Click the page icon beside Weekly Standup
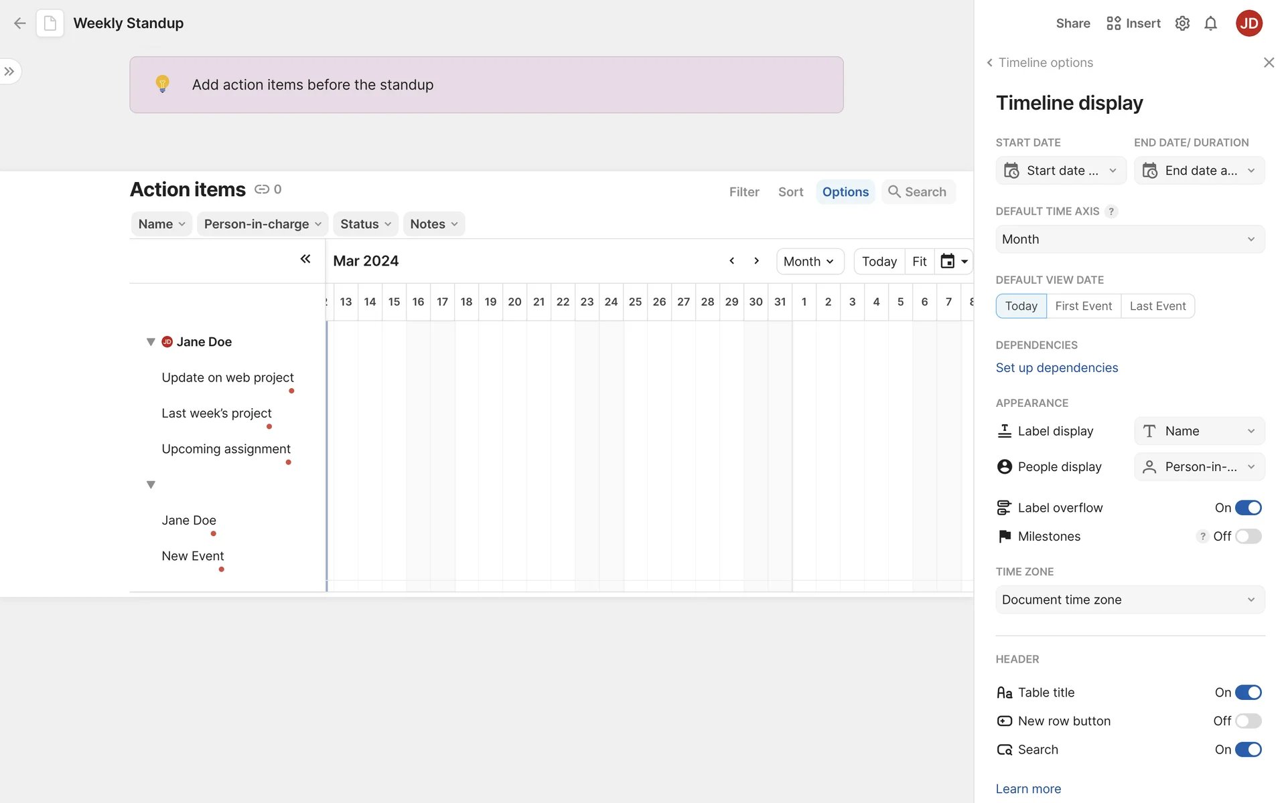1286x803 pixels. pos(50,23)
